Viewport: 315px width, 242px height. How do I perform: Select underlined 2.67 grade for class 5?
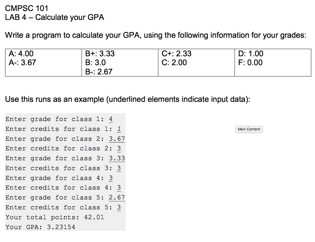117,198
